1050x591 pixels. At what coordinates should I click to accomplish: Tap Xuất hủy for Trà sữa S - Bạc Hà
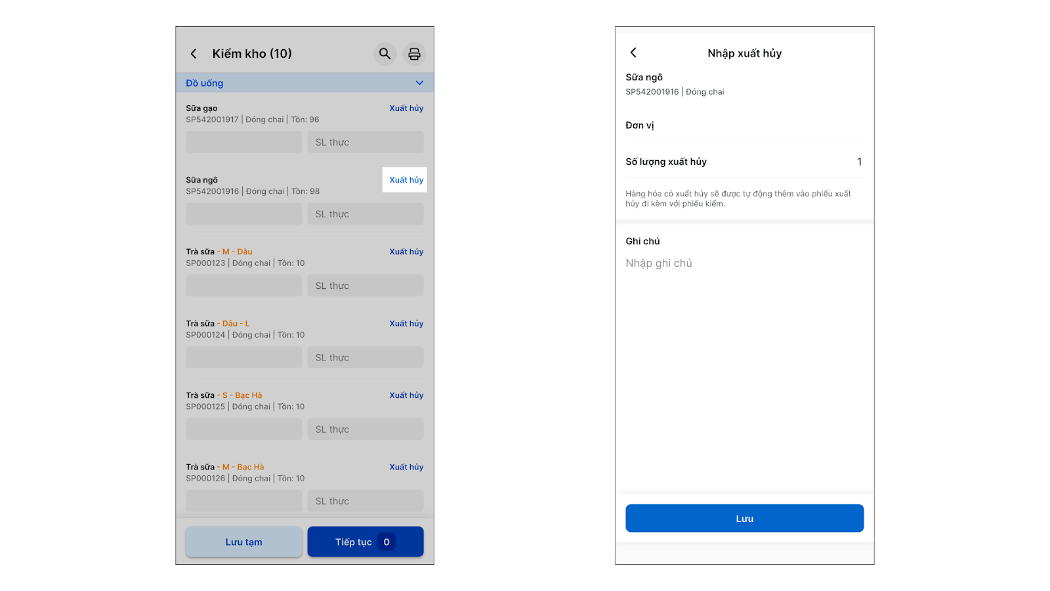click(x=406, y=395)
